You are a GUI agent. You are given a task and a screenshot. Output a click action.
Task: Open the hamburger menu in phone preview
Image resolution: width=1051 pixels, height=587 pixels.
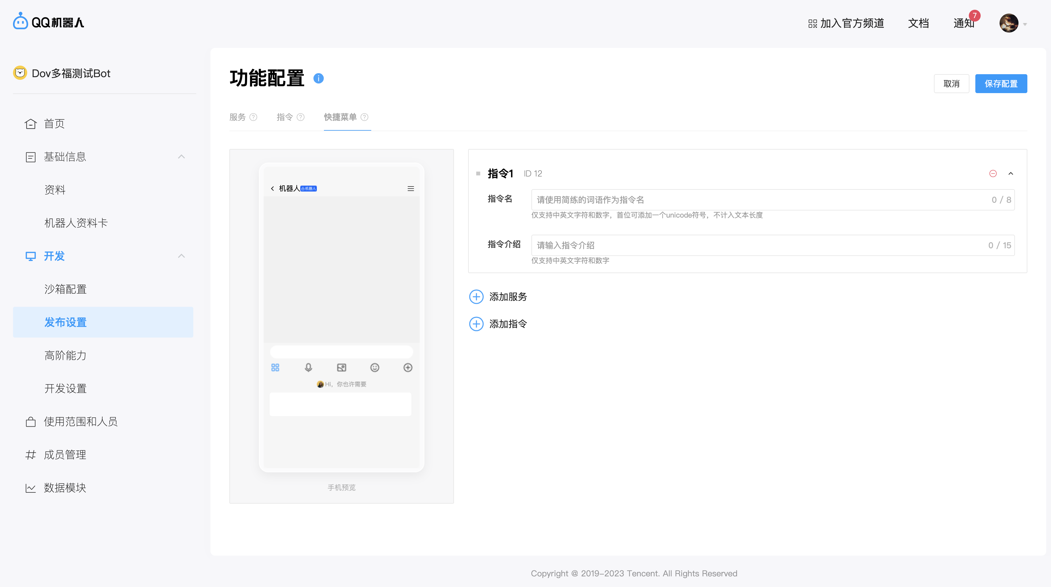(411, 188)
